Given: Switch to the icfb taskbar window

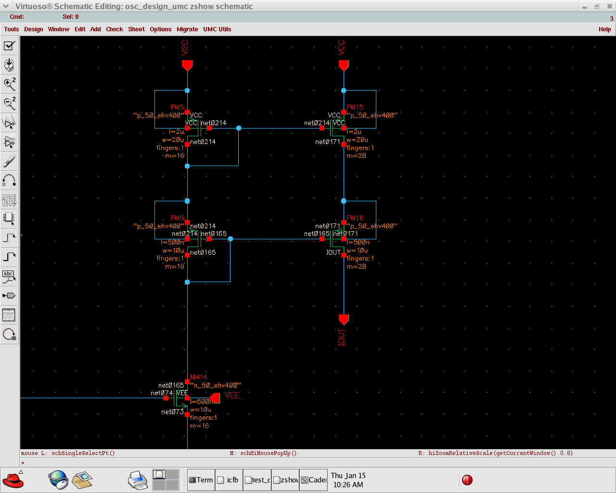Looking at the screenshot, I should [229, 480].
